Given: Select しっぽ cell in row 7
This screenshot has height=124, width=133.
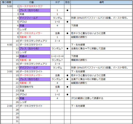Looking at the screenshot, I should pos(35,29).
